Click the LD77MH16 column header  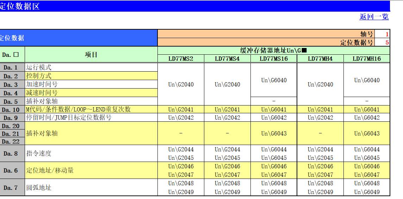point(367,59)
